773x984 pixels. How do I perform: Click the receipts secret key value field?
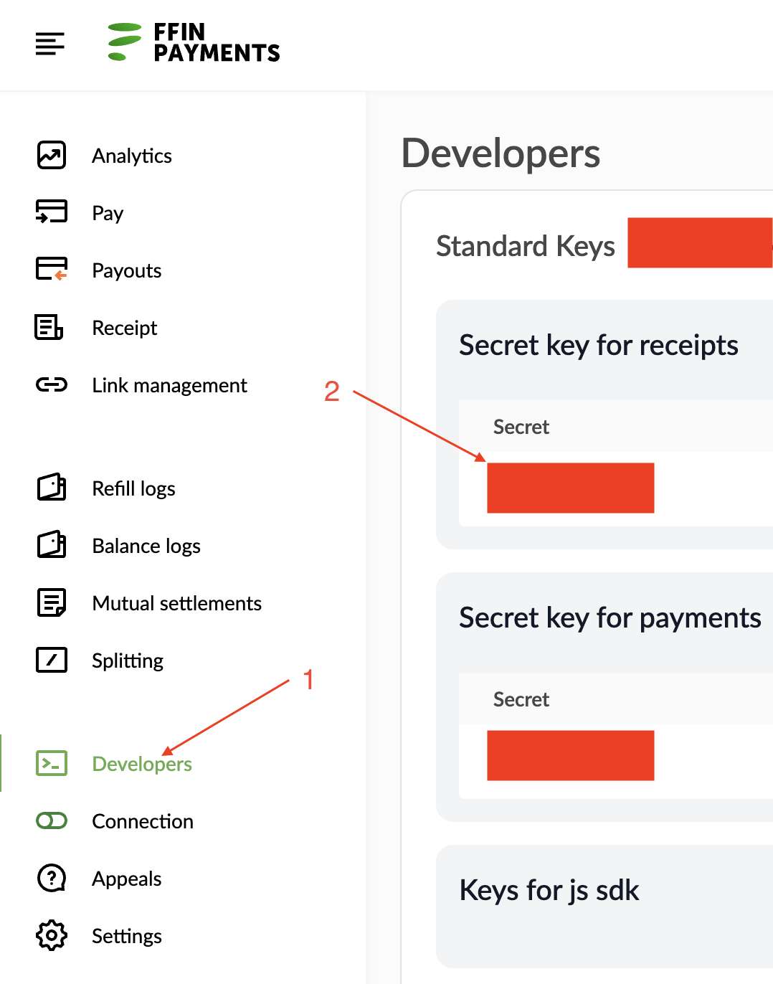click(x=571, y=488)
